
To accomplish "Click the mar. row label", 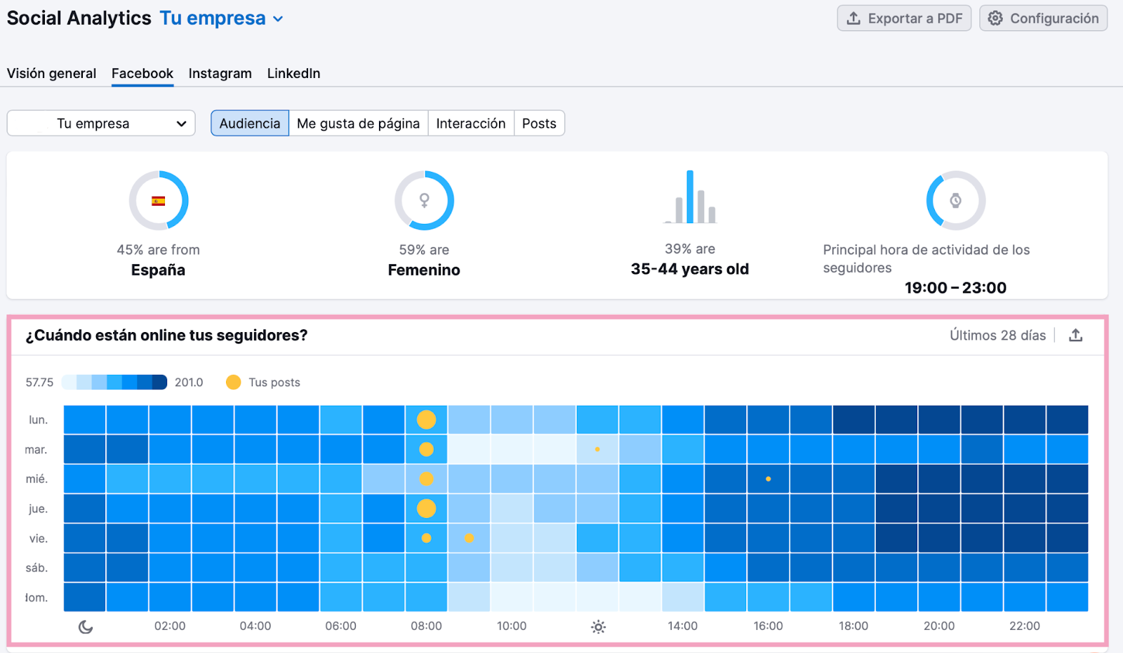I will click(36, 449).
